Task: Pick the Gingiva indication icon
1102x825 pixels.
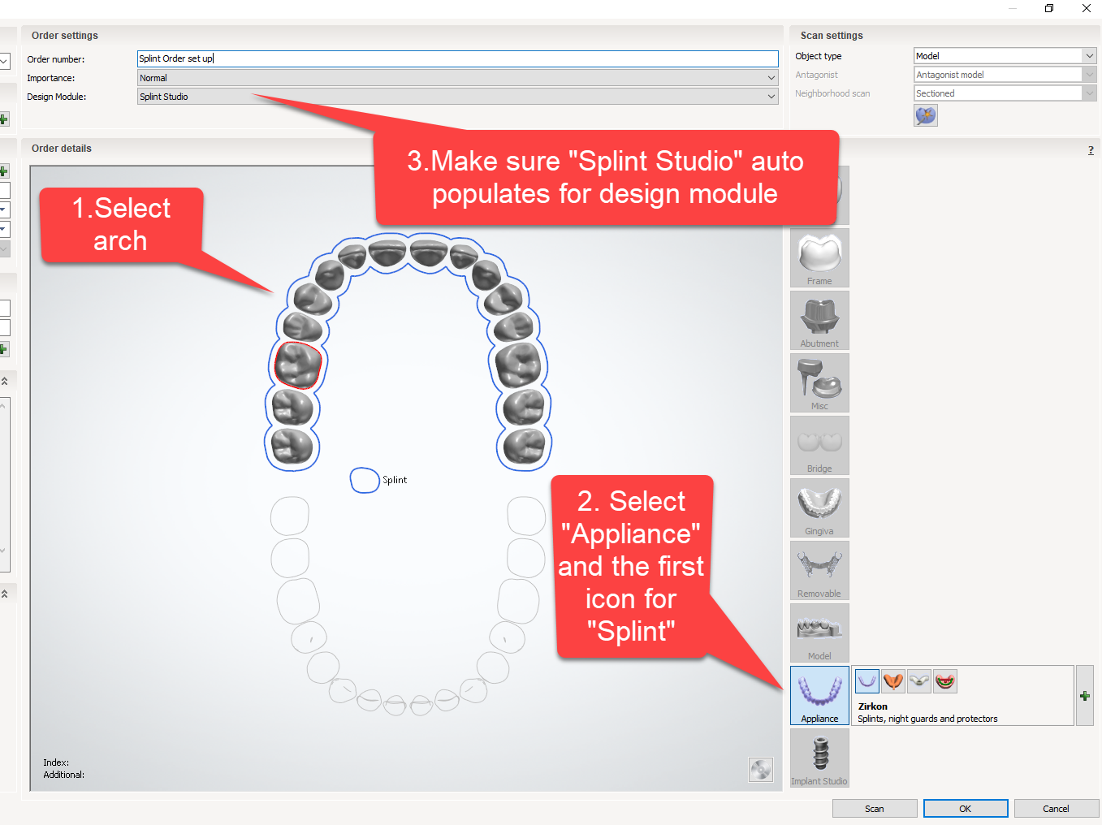Action: click(x=819, y=508)
